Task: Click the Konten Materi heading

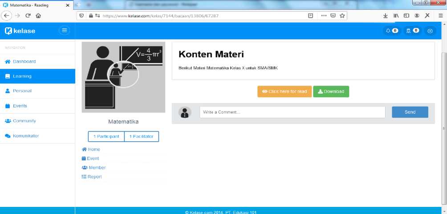Action: tap(211, 54)
